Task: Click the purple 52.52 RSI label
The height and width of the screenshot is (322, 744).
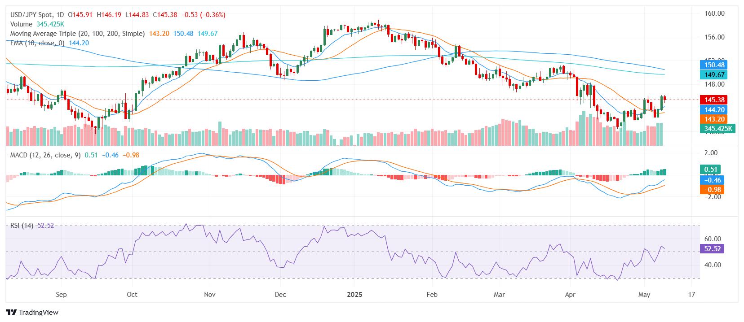Action: tap(712, 248)
